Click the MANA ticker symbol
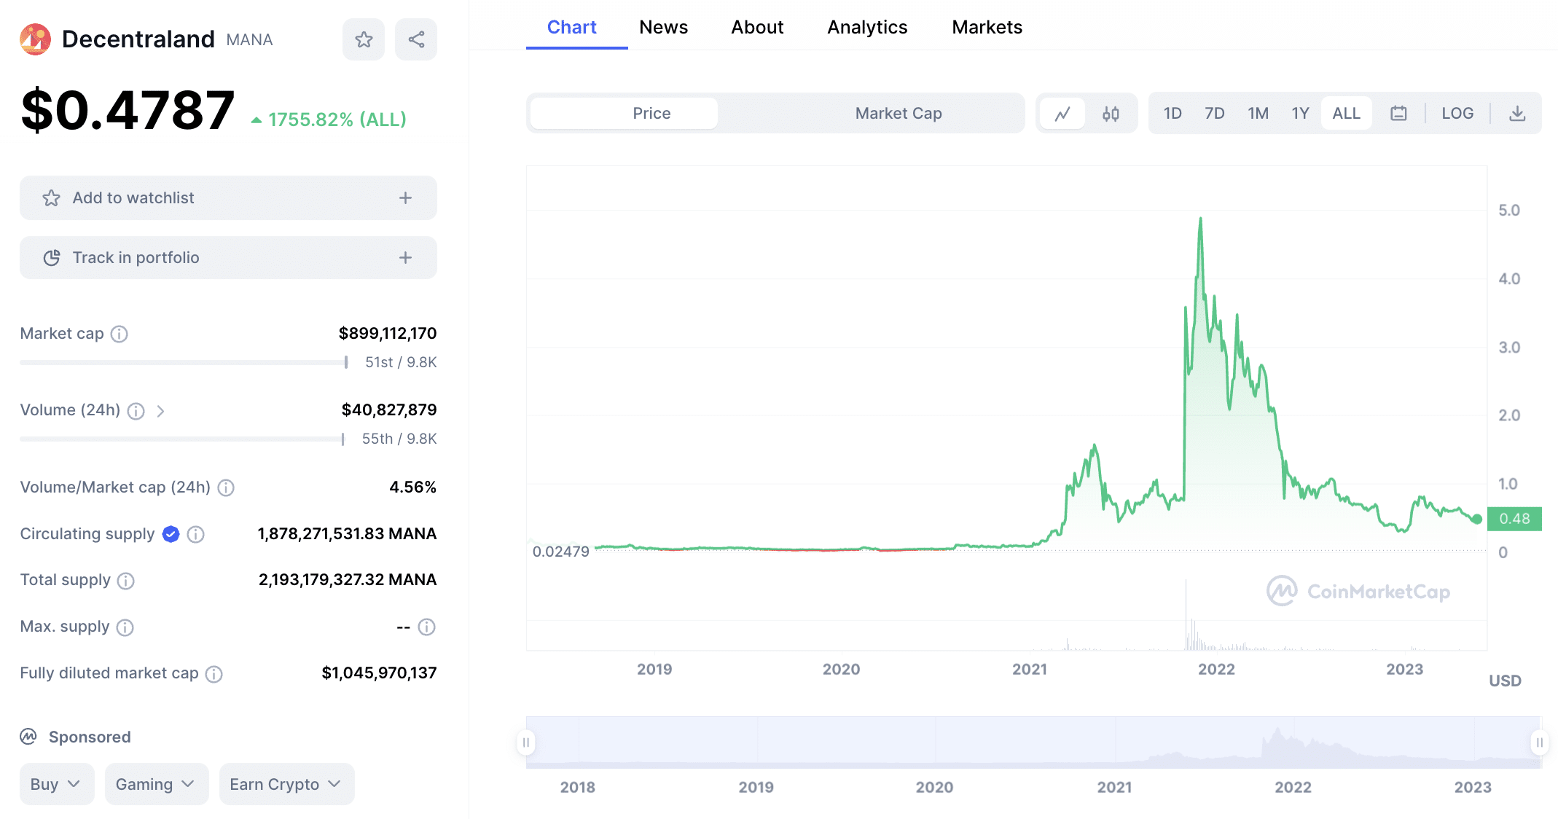This screenshot has width=1558, height=819. [x=249, y=40]
